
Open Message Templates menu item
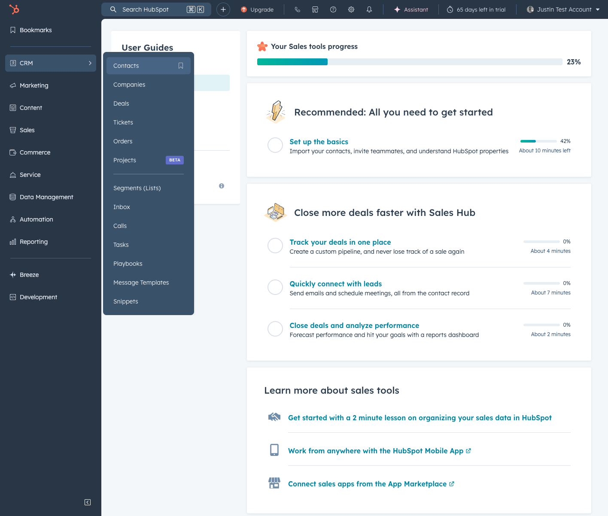click(x=149, y=282)
